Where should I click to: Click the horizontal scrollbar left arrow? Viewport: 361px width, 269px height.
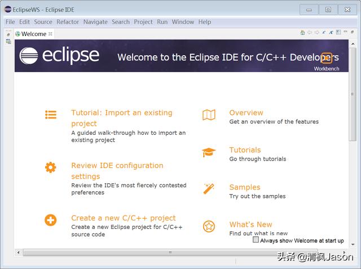(x=18, y=253)
